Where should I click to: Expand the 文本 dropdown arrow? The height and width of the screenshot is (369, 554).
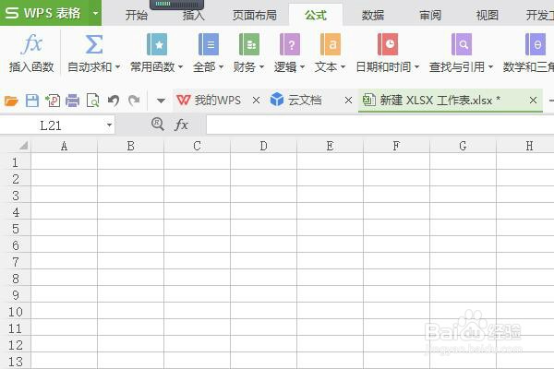[343, 66]
